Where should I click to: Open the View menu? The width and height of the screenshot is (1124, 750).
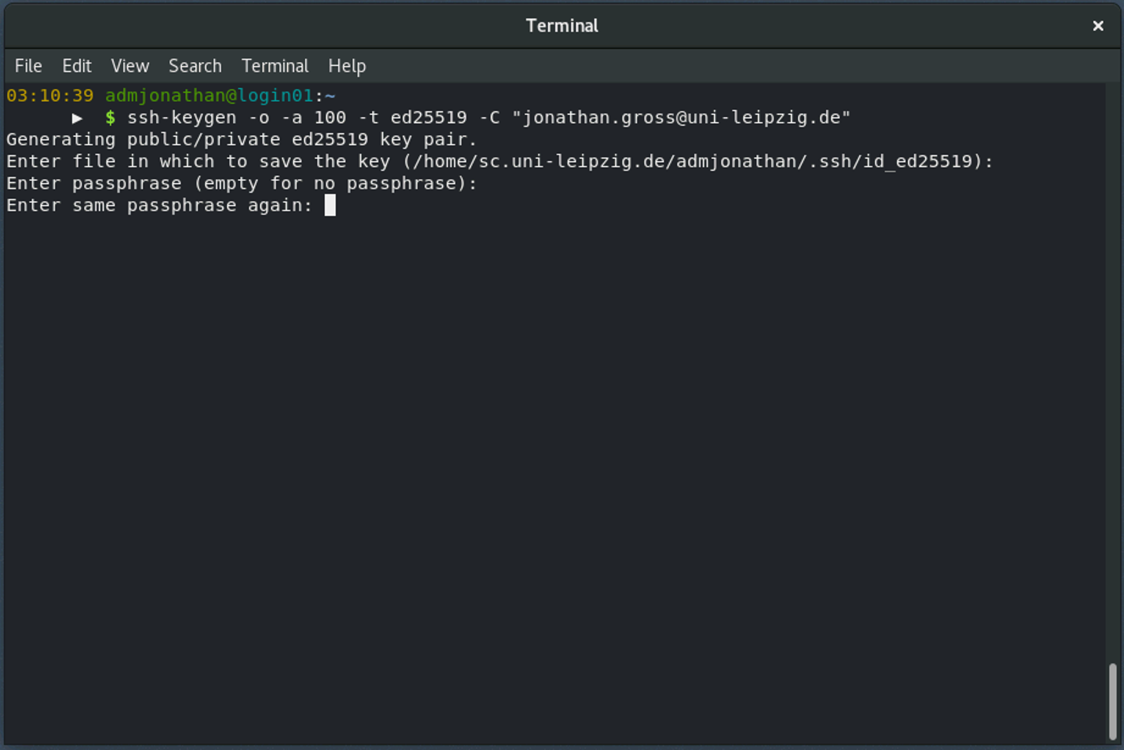tap(130, 66)
